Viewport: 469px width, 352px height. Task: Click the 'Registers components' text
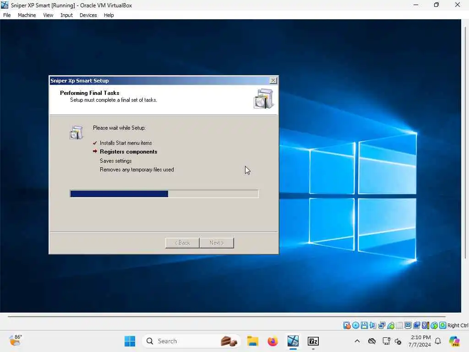click(x=128, y=152)
